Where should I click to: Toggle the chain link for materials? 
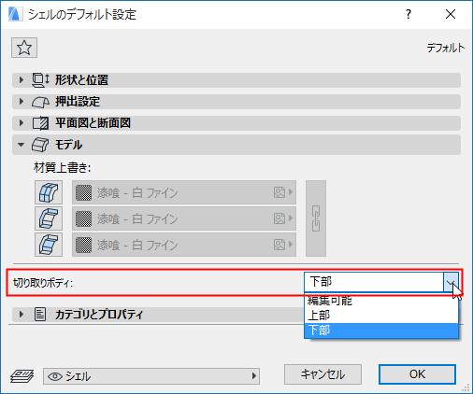(x=316, y=218)
